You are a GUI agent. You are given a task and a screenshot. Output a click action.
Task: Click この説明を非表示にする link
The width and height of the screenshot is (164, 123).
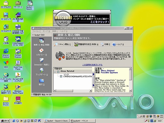pyautogui.click(x=92, y=65)
